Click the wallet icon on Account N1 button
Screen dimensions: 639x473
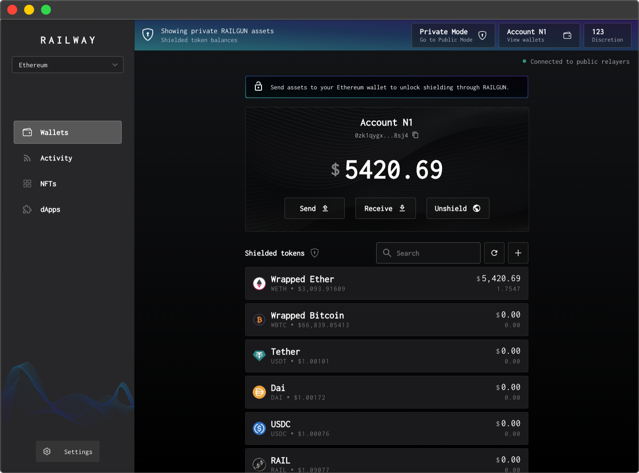[567, 35]
